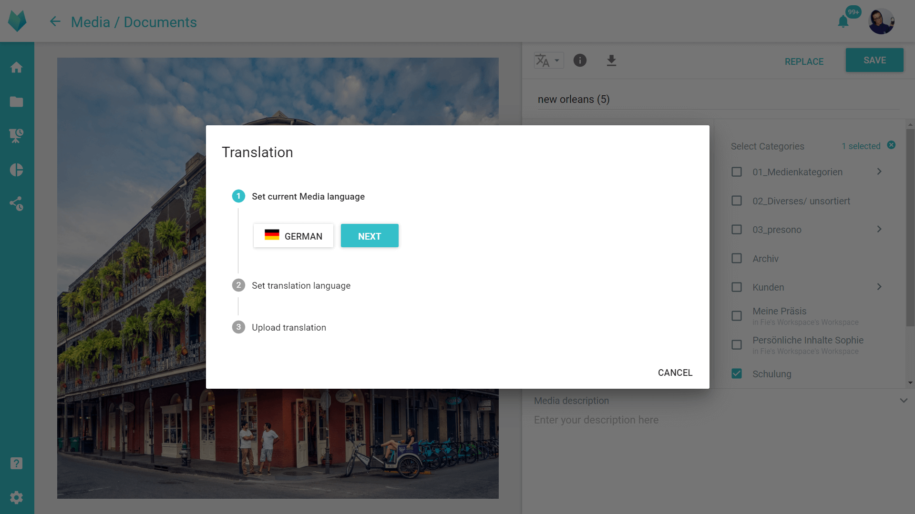Open the settings gear icon

click(17, 498)
